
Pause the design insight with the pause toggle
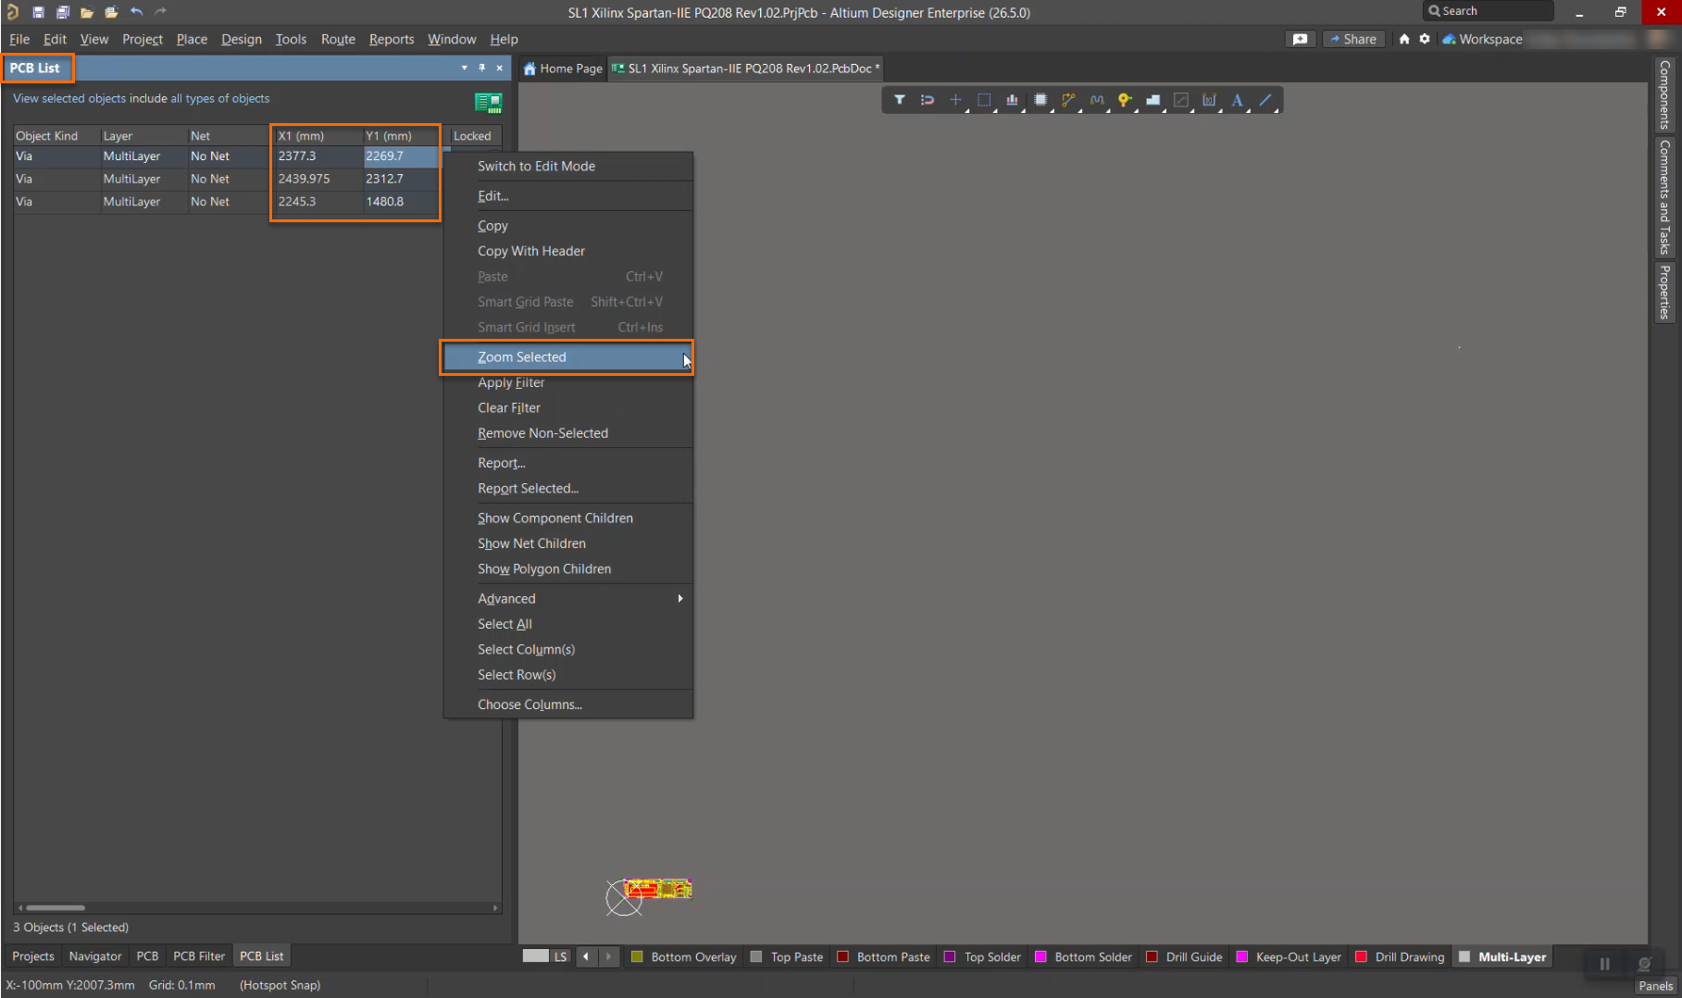[1604, 964]
